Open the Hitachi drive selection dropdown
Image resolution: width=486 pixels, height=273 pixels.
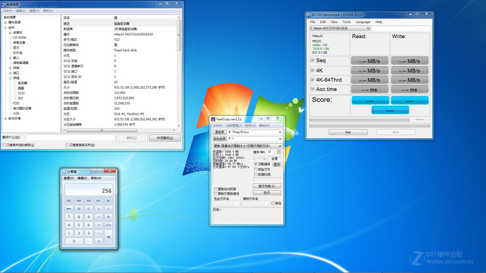340,28
